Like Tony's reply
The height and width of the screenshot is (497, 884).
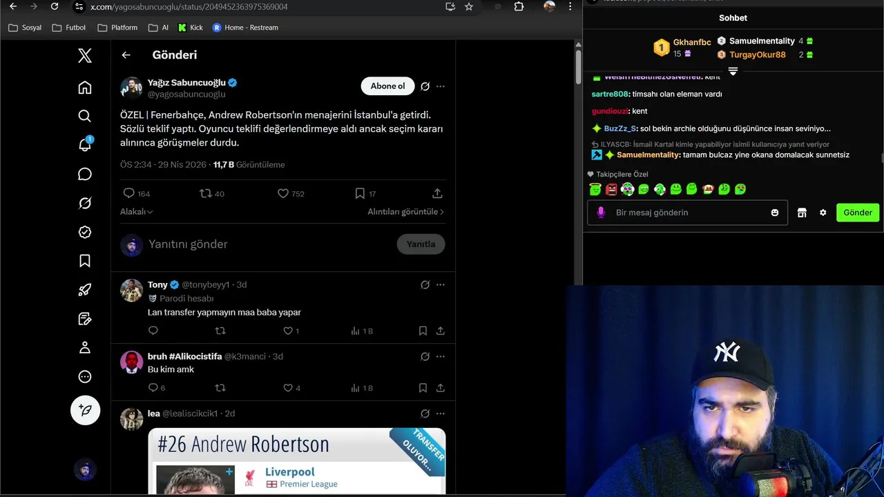[x=291, y=331]
